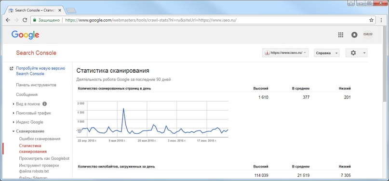The width and height of the screenshot is (389, 181).
Task: Reload the page with refresh icon
Action: [x=25, y=20]
